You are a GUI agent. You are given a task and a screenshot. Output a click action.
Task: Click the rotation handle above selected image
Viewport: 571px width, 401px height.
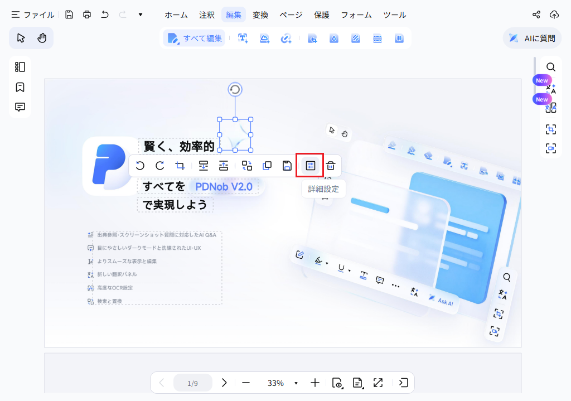pos(235,89)
